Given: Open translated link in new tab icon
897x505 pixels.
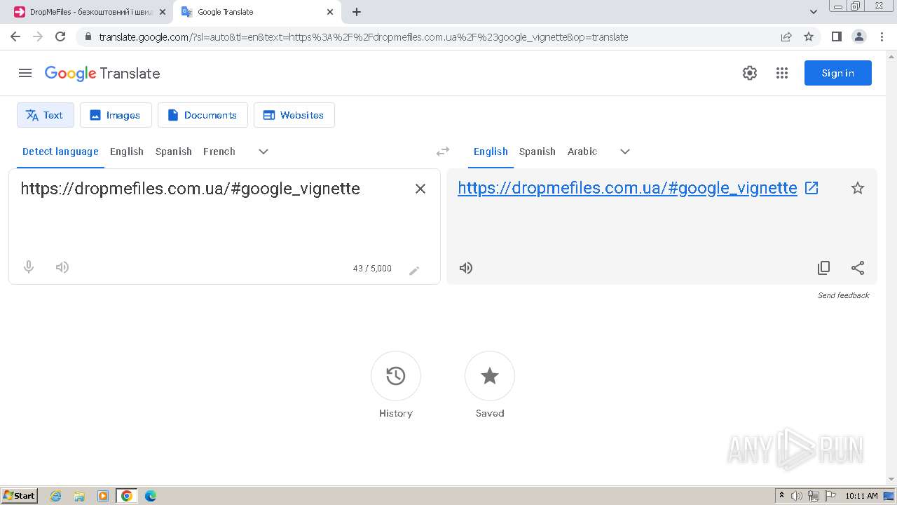Looking at the screenshot, I should tap(812, 188).
